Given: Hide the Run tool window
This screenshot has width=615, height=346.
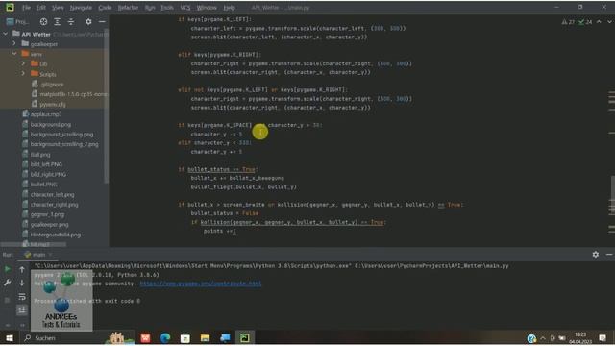Looking at the screenshot, I should tap(608, 255).
